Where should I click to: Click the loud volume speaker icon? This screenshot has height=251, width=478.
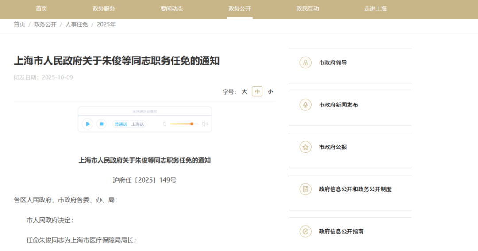pyautogui.click(x=205, y=124)
